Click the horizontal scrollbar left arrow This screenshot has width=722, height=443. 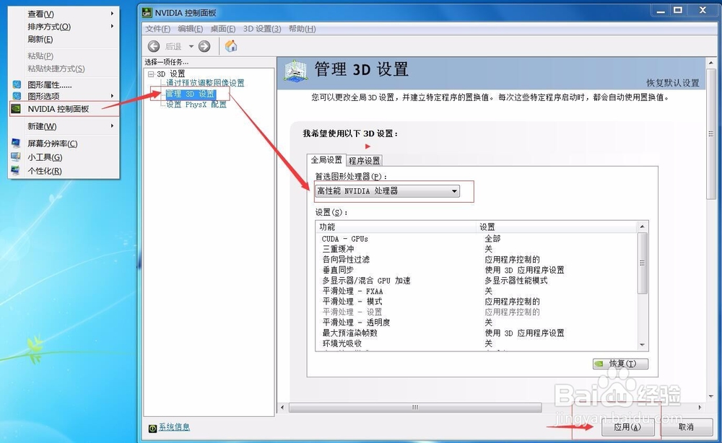tap(283, 408)
